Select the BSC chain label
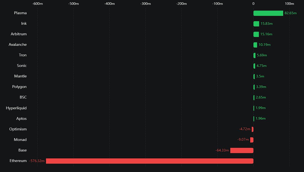The width and height of the screenshot is (304, 172). [x=23, y=97]
